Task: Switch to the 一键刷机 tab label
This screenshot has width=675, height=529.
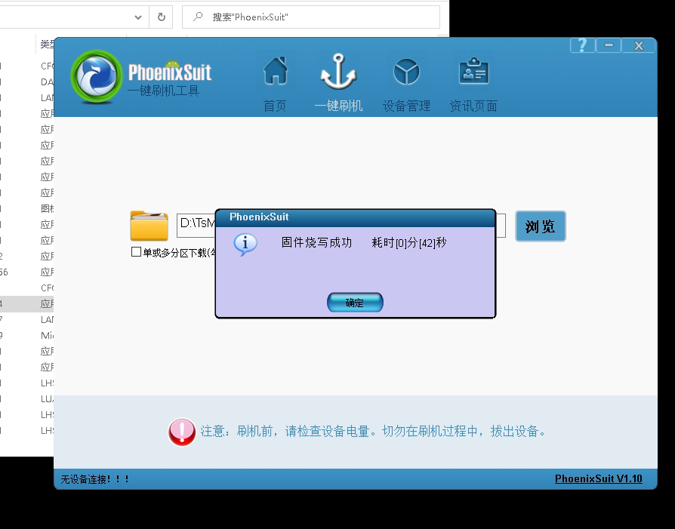Action: pos(338,106)
